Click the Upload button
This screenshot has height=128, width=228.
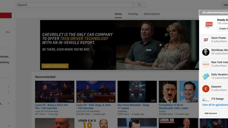pos(225,5)
